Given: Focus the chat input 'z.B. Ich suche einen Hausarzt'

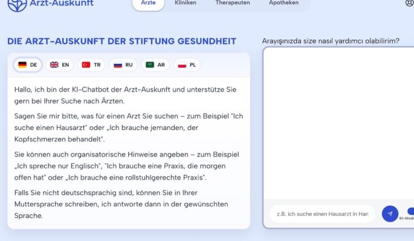Looking at the screenshot, I should pyautogui.click(x=322, y=214).
